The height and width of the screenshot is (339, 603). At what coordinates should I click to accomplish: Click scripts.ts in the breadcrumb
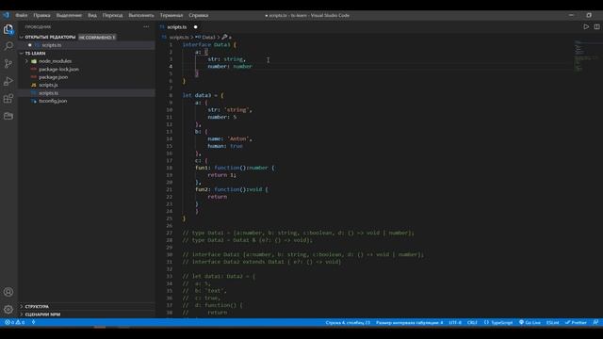(179, 38)
